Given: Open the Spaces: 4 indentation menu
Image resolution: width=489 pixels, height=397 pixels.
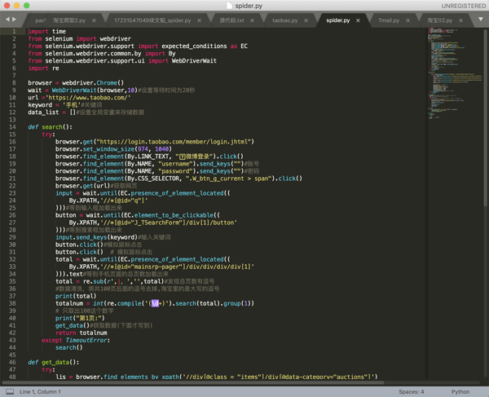Looking at the screenshot, I should 411,391.
